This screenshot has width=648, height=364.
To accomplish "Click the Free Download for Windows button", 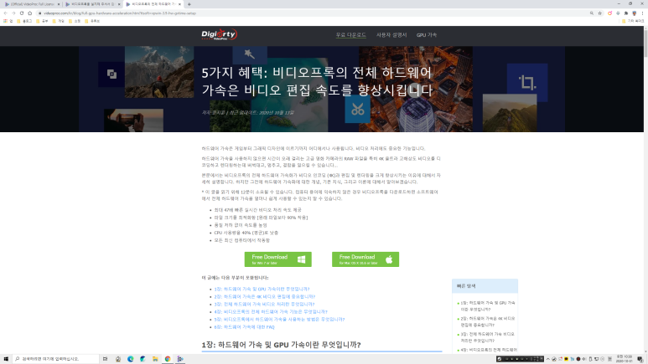I will 277,259.
